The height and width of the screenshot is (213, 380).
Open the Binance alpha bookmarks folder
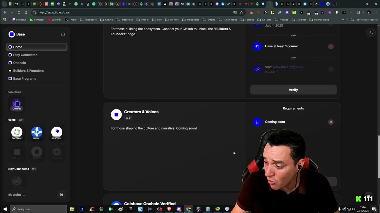pyautogui.click(x=319, y=20)
